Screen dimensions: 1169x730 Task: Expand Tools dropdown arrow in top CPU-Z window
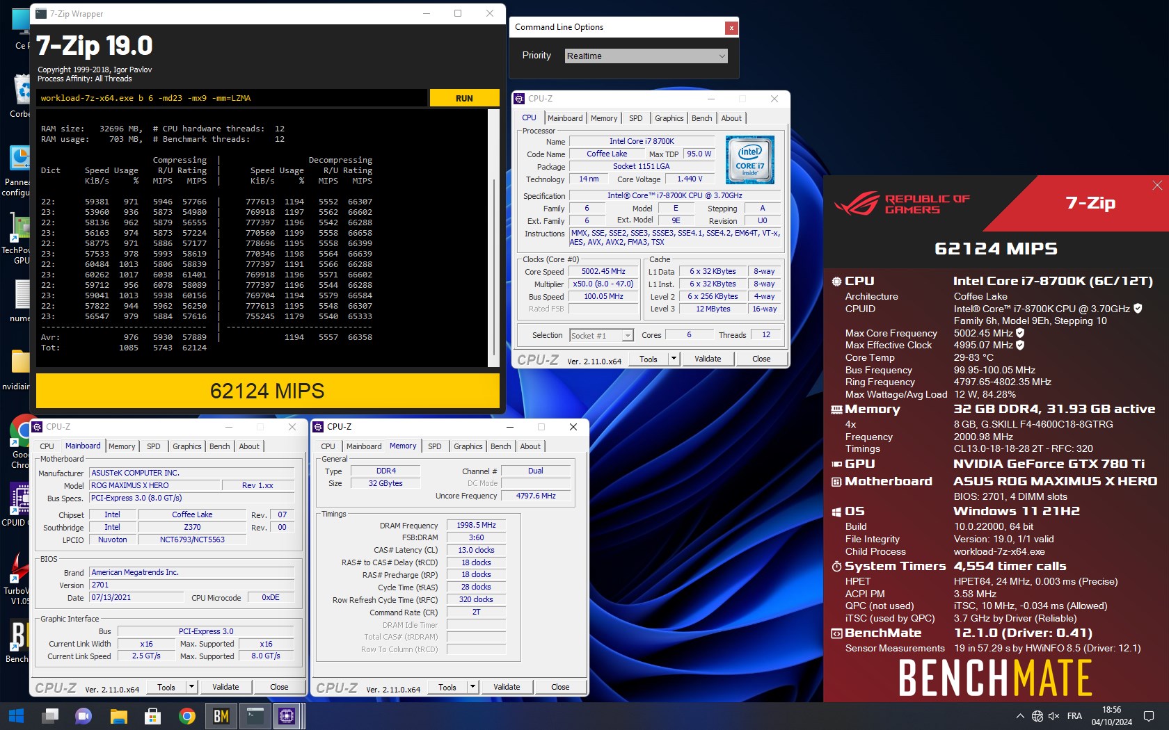pyautogui.click(x=674, y=359)
